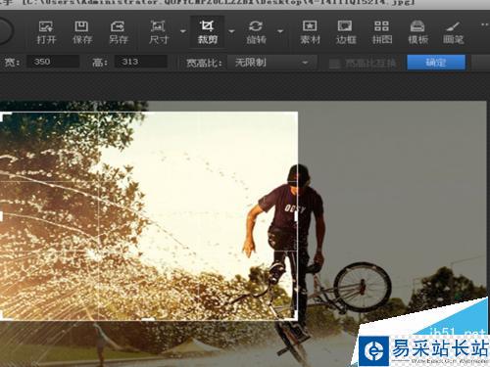Open the 模板 template tool
The image size is (490, 367).
pos(417,32)
